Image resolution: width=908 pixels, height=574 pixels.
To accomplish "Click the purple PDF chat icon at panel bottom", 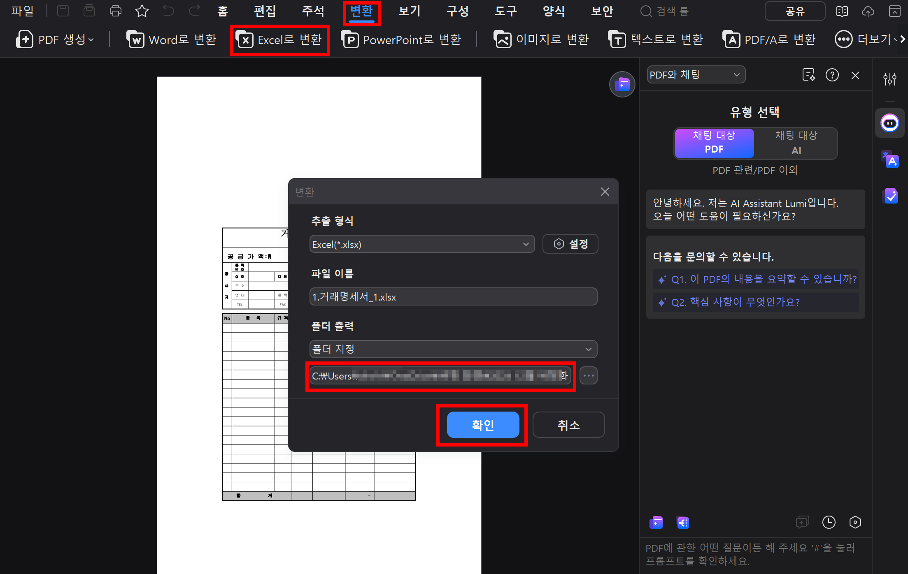I will pyautogui.click(x=656, y=522).
